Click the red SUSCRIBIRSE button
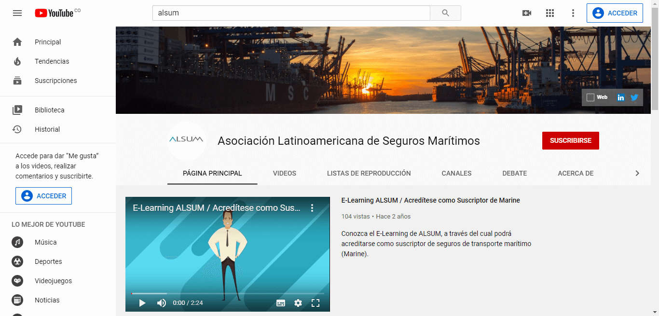This screenshot has width=659, height=316. [571, 140]
